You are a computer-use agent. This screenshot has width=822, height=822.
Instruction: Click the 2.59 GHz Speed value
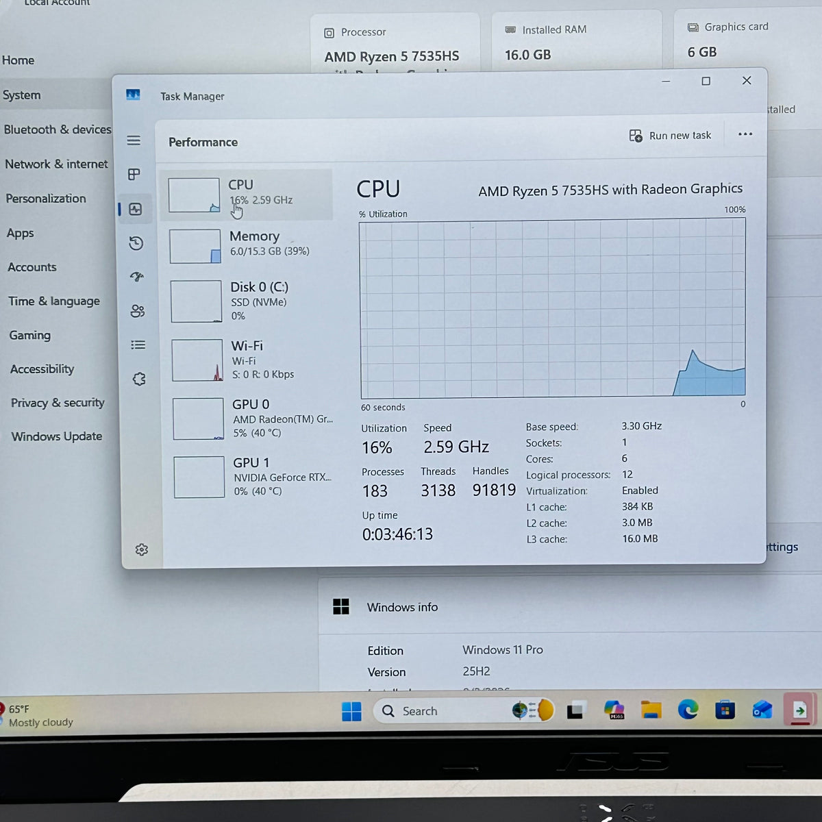click(456, 447)
